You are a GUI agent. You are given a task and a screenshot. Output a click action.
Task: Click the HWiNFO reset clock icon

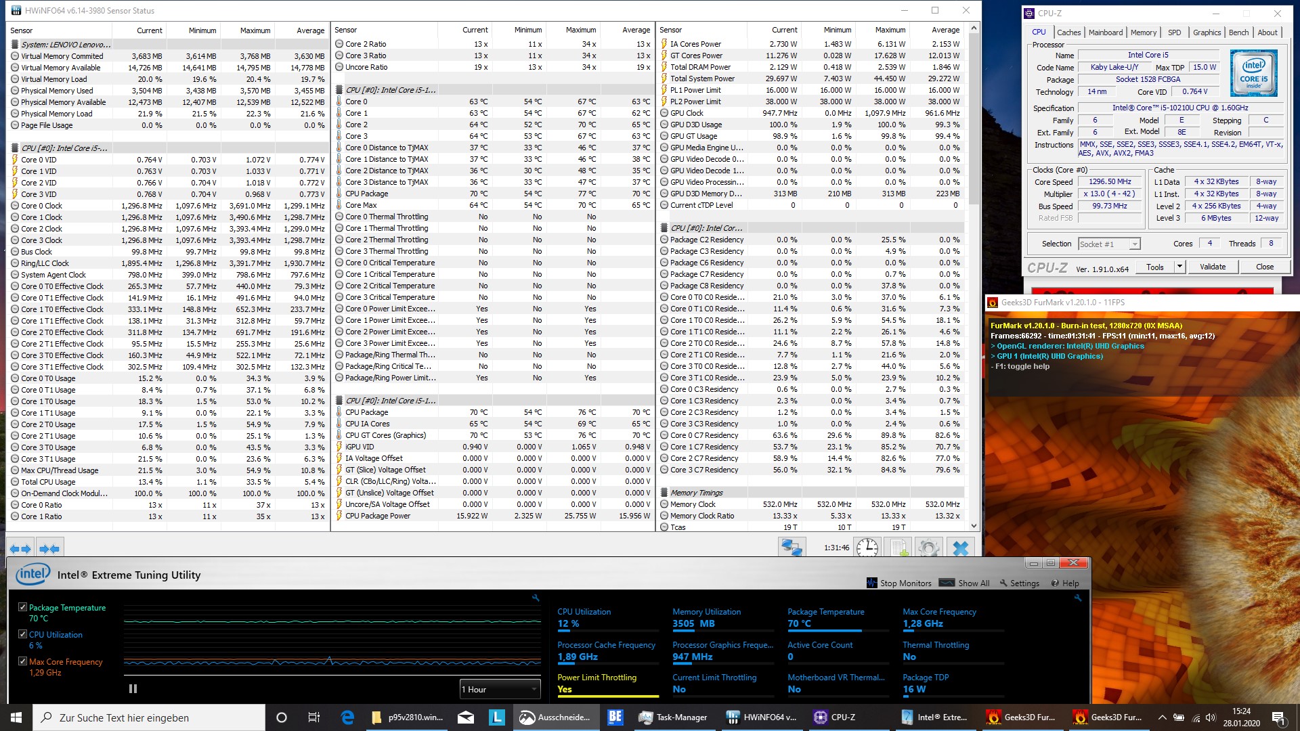click(x=867, y=548)
